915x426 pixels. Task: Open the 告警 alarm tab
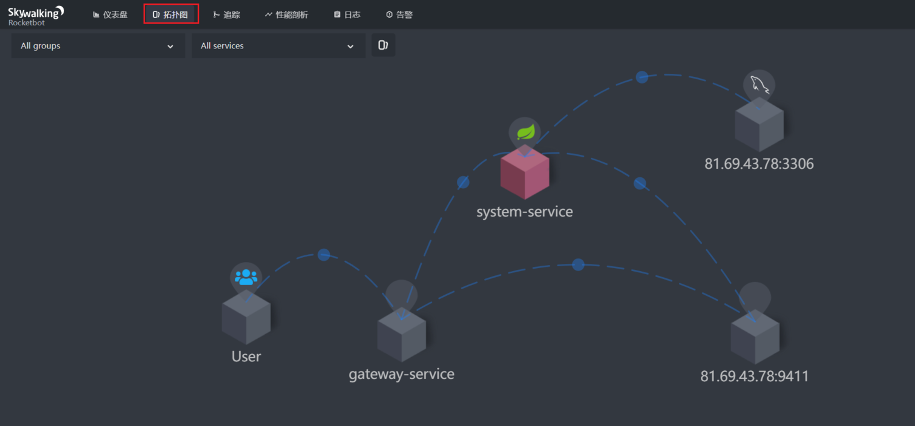[399, 15]
